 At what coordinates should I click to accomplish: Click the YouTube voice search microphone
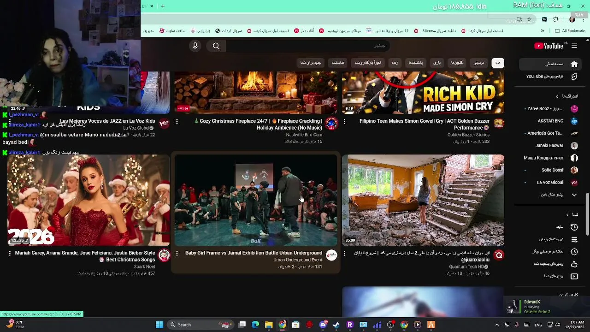point(195,46)
